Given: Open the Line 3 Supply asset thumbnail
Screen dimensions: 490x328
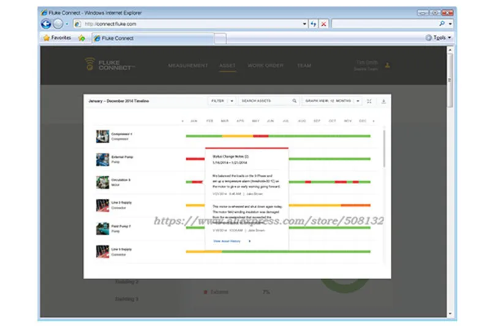Looking at the screenshot, I should point(102,206).
